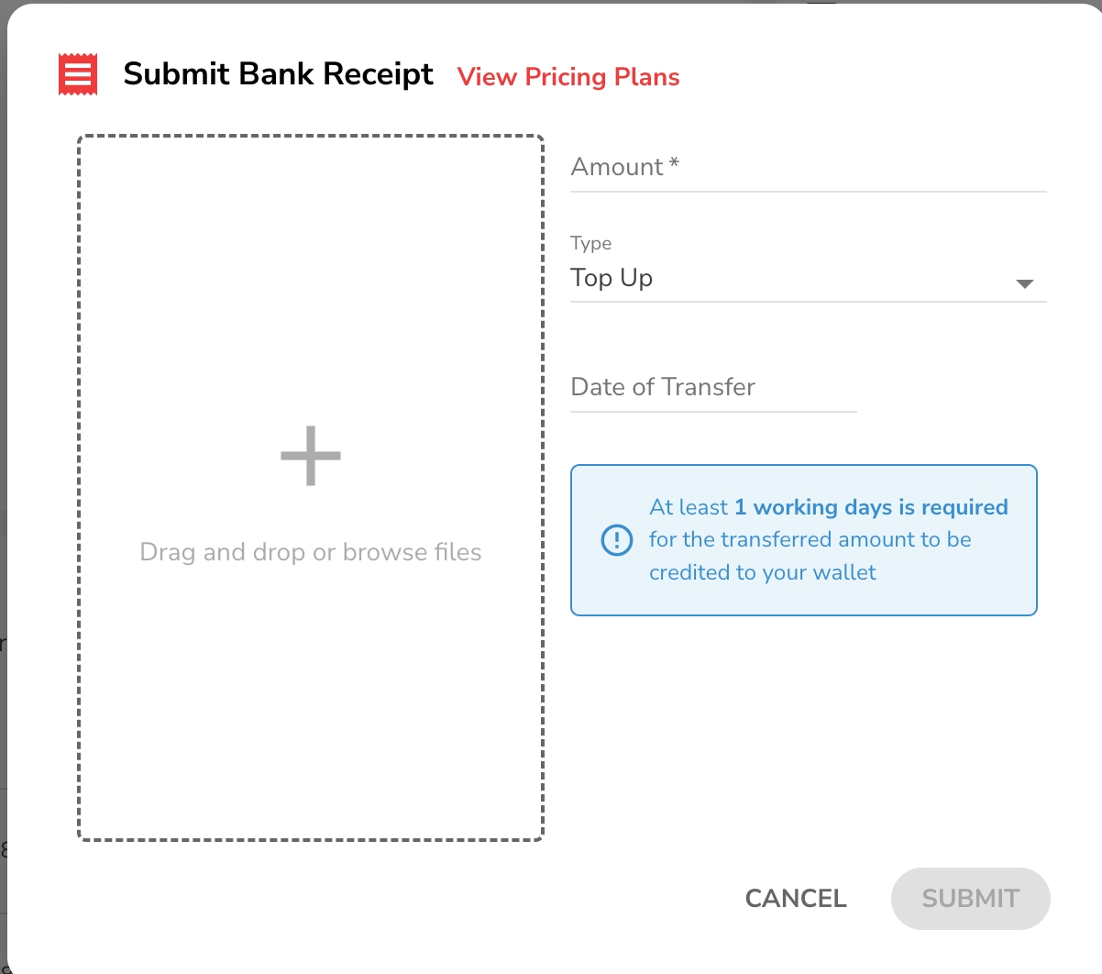The width and height of the screenshot is (1102, 974).
Task: Open the Type dropdown showing Top Up
Action: (x=788, y=279)
